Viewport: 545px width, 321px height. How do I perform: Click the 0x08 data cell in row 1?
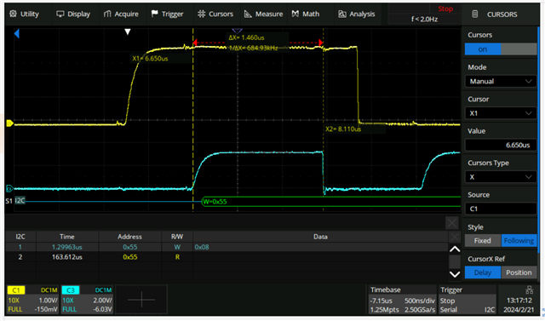(x=202, y=247)
